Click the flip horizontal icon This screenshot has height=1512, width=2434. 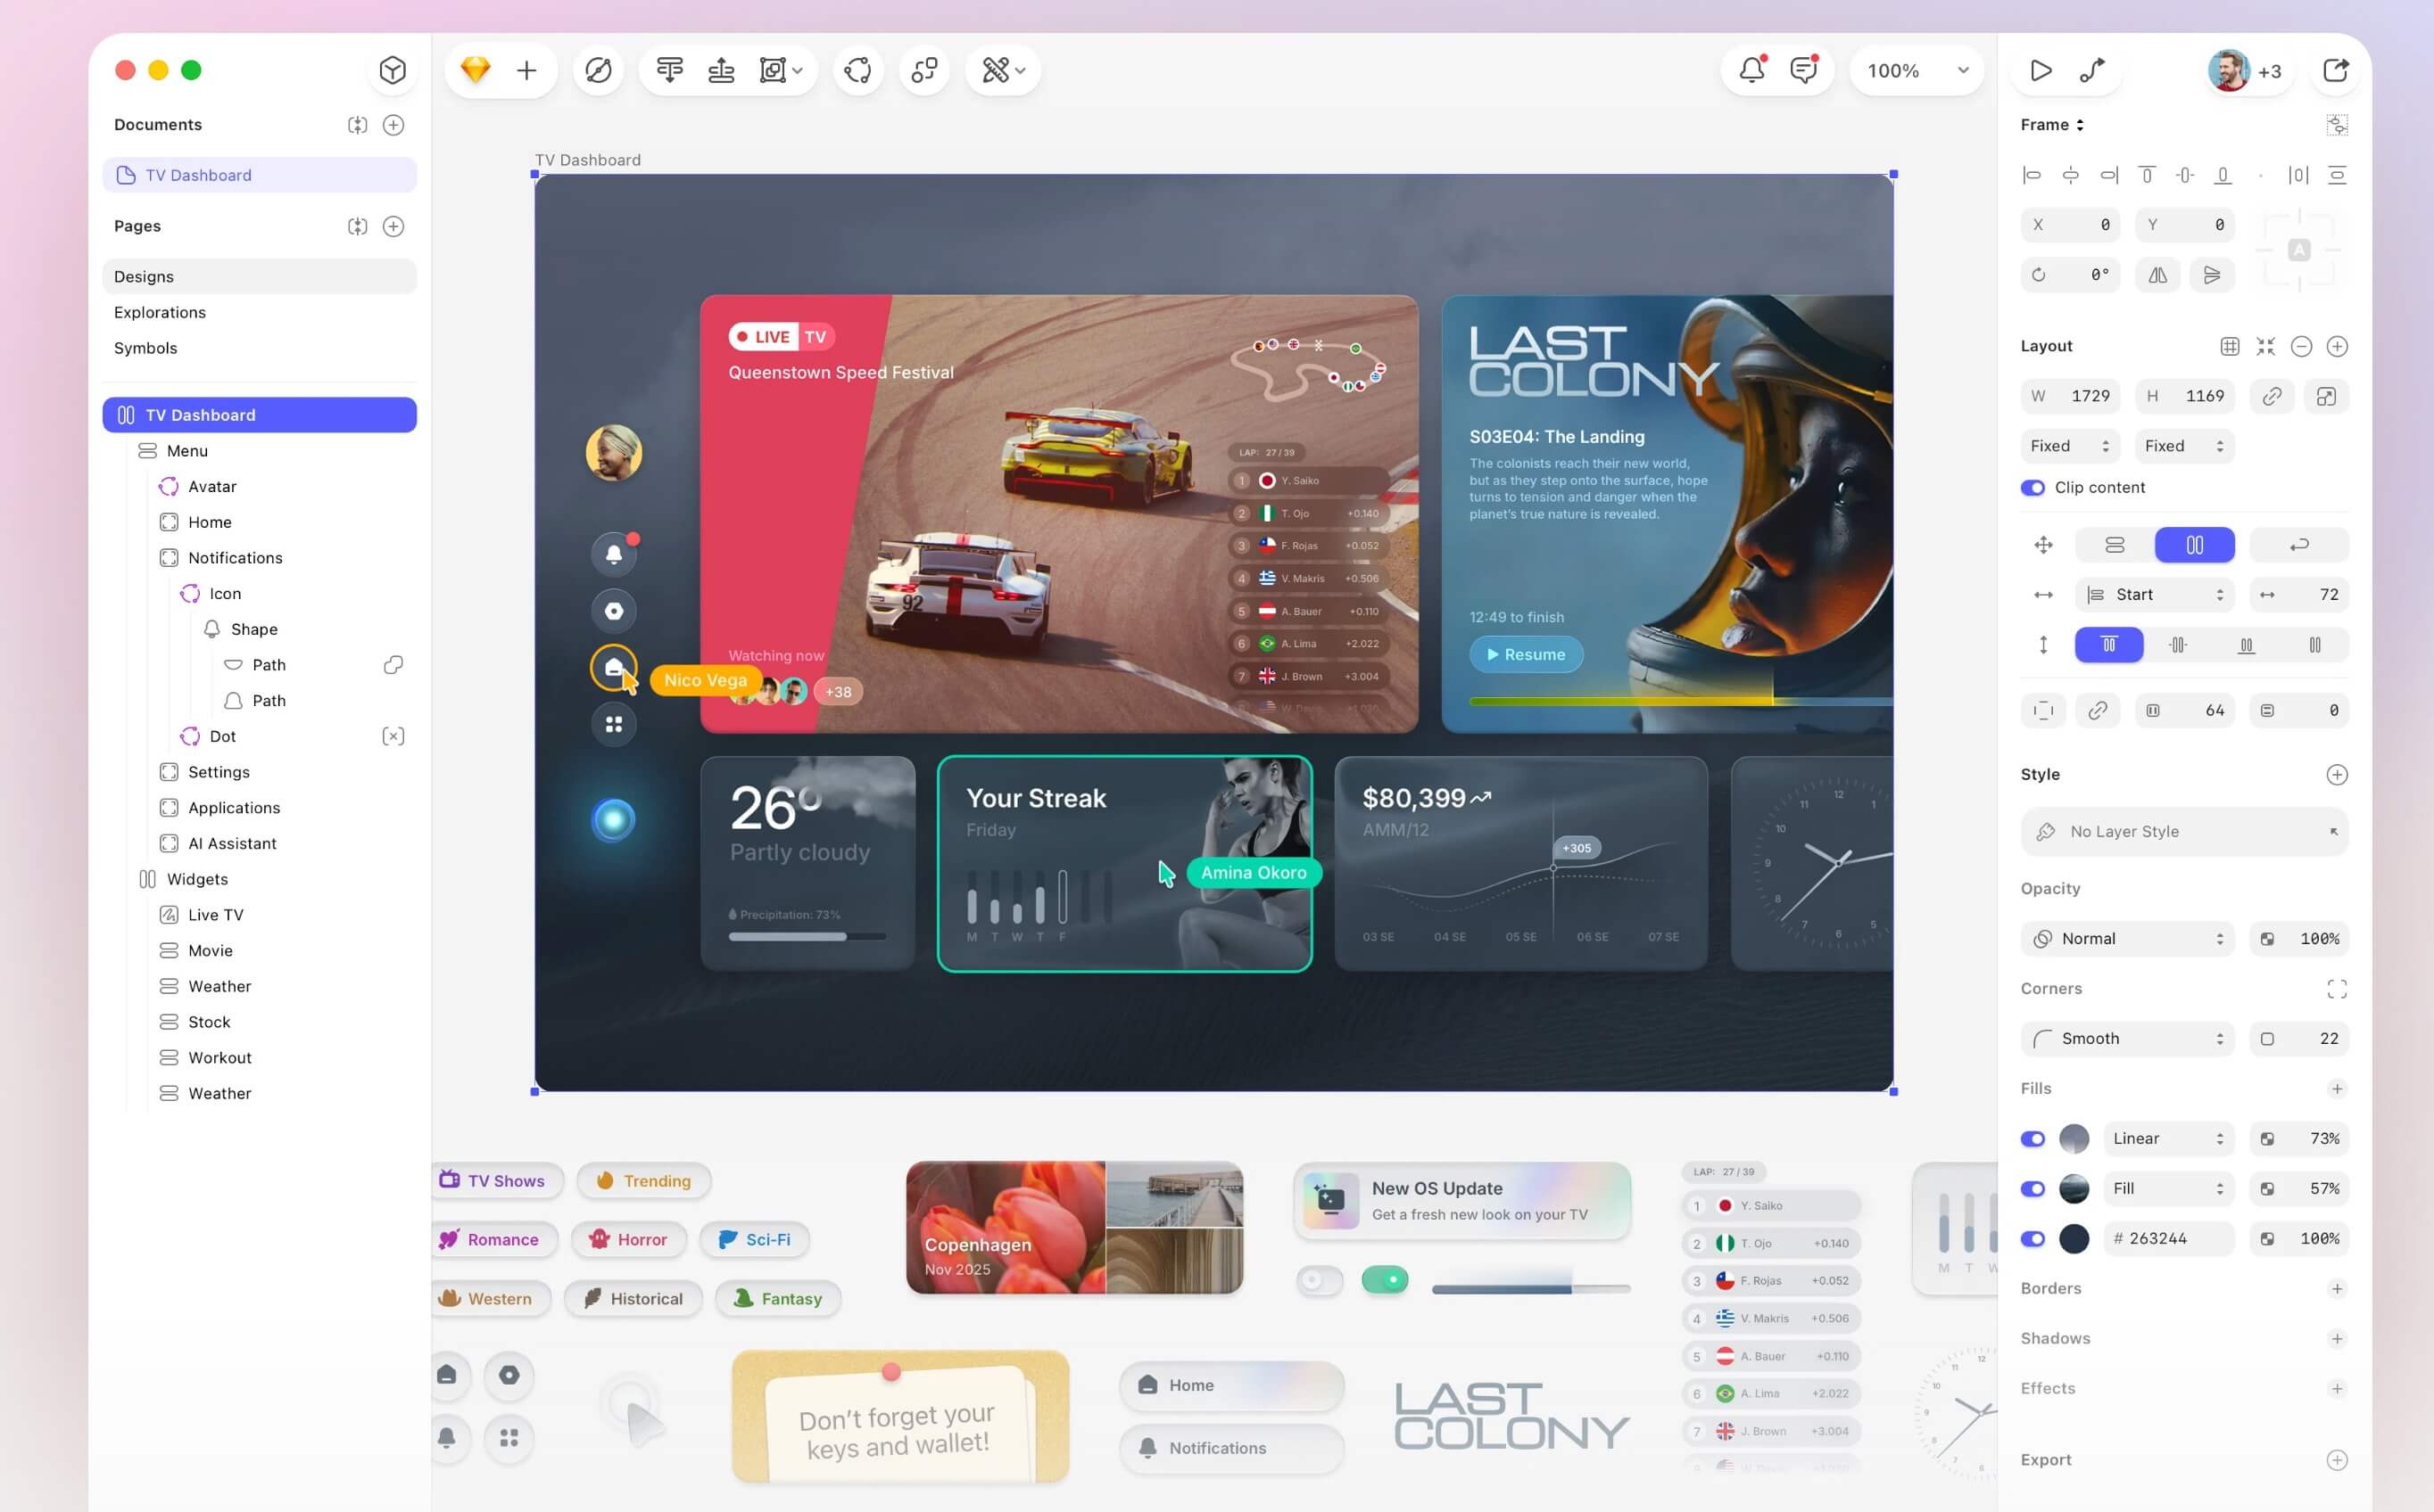[2157, 275]
